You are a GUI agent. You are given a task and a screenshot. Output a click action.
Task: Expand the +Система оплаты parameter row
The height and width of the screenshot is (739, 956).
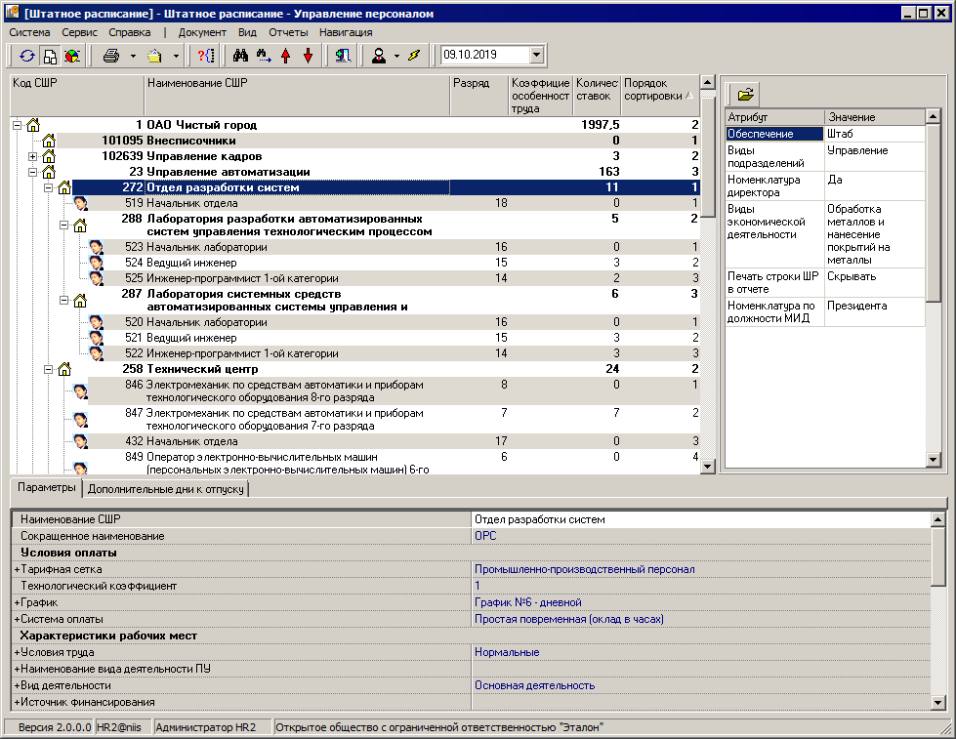coord(17,619)
